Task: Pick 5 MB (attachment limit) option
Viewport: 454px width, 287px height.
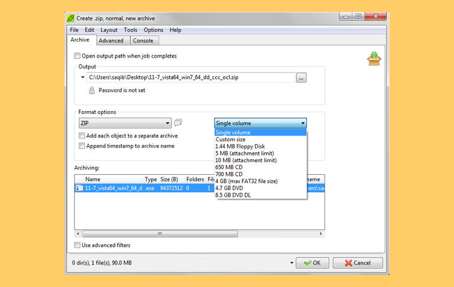Action: (260, 153)
